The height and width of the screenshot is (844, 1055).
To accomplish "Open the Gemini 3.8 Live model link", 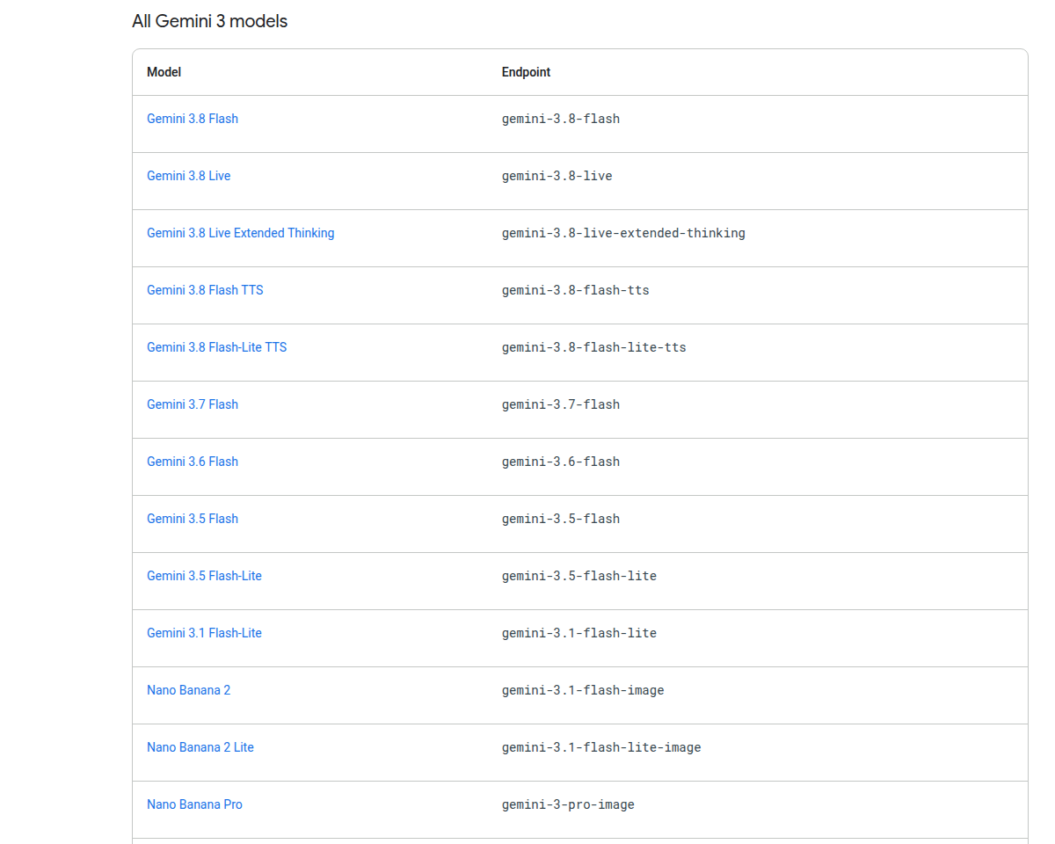I will tap(189, 176).
